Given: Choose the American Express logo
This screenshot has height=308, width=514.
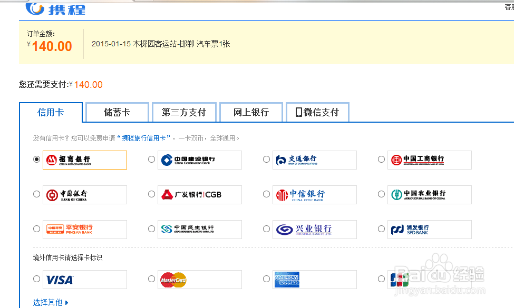Looking at the screenshot, I should point(315,280).
